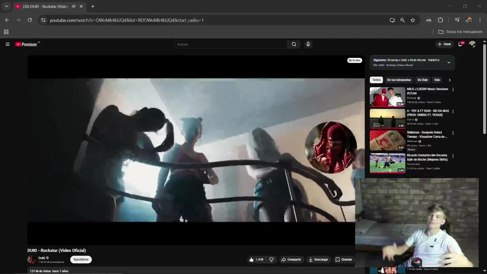Open tab search dropdown arrow
487x274 pixels.
6,6
